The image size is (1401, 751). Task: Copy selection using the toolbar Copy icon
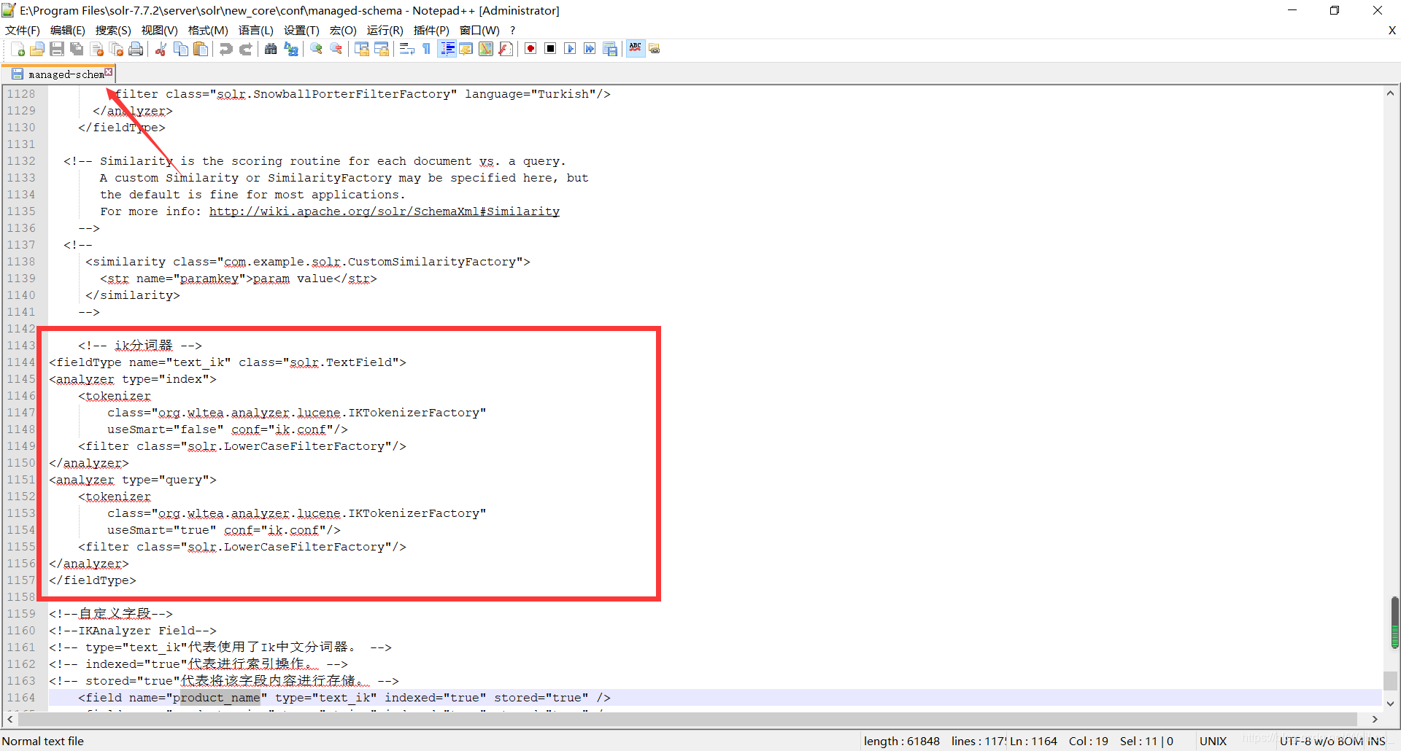click(181, 49)
